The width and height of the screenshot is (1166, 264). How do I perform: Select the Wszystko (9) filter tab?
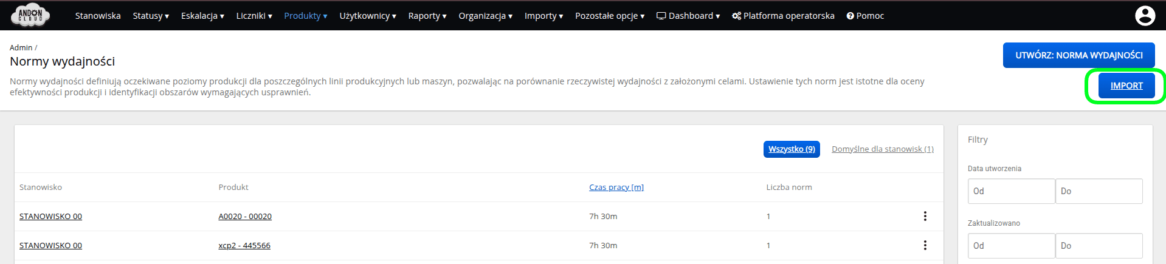pyautogui.click(x=792, y=149)
